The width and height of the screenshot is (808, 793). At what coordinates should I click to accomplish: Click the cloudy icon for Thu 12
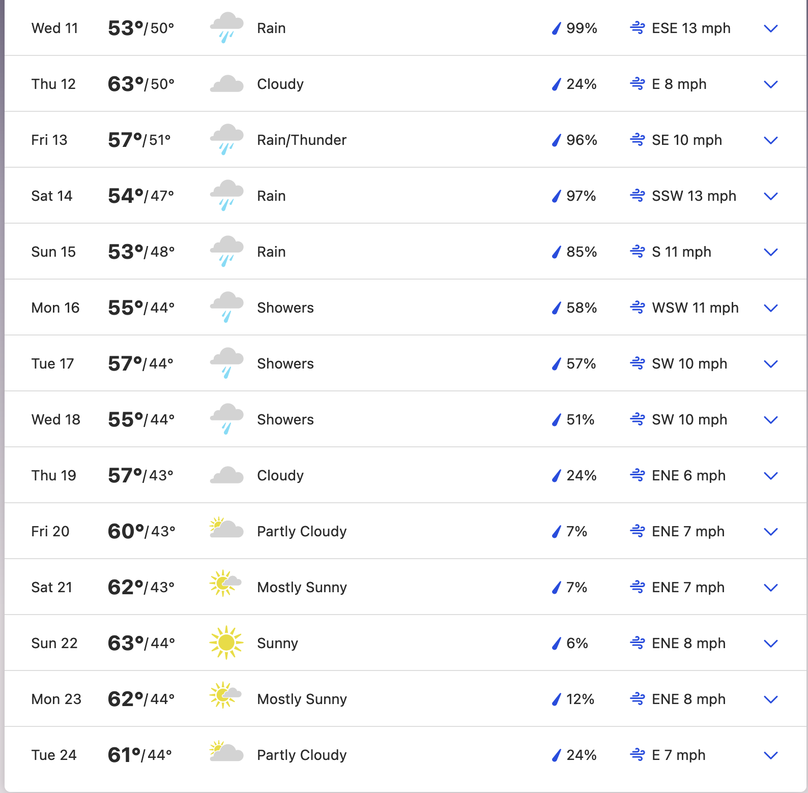tap(226, 84)
